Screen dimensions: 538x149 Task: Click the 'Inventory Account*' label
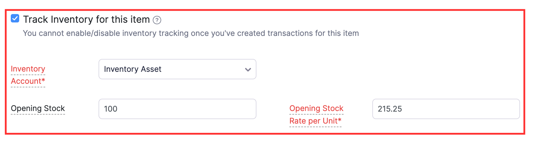(28, 75)
